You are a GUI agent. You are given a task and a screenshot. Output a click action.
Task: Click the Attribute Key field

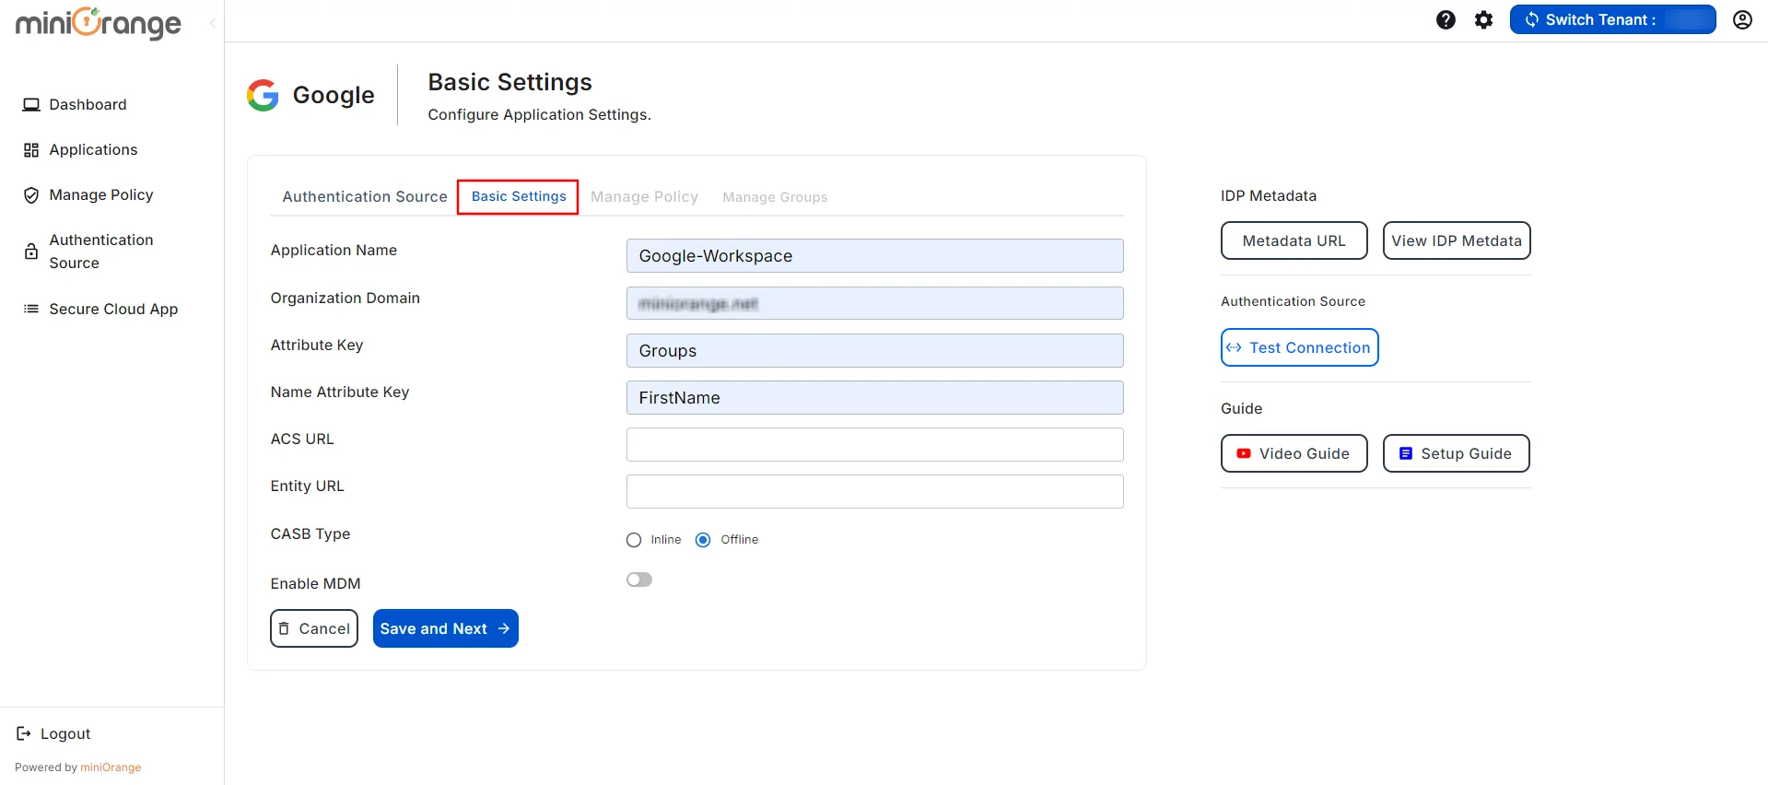874,351
